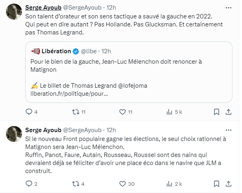The image size is (242, 193).
Task: Open more options menu on first tweet
Action: 228,7
